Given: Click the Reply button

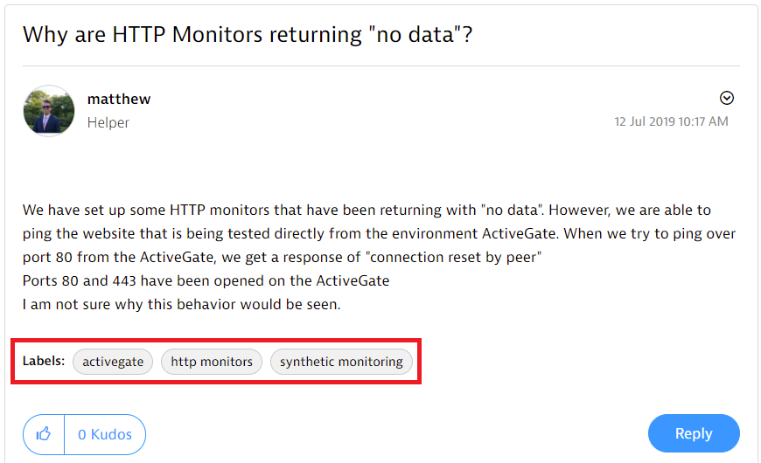Looking at the screenshot, I should pos(694,433).
